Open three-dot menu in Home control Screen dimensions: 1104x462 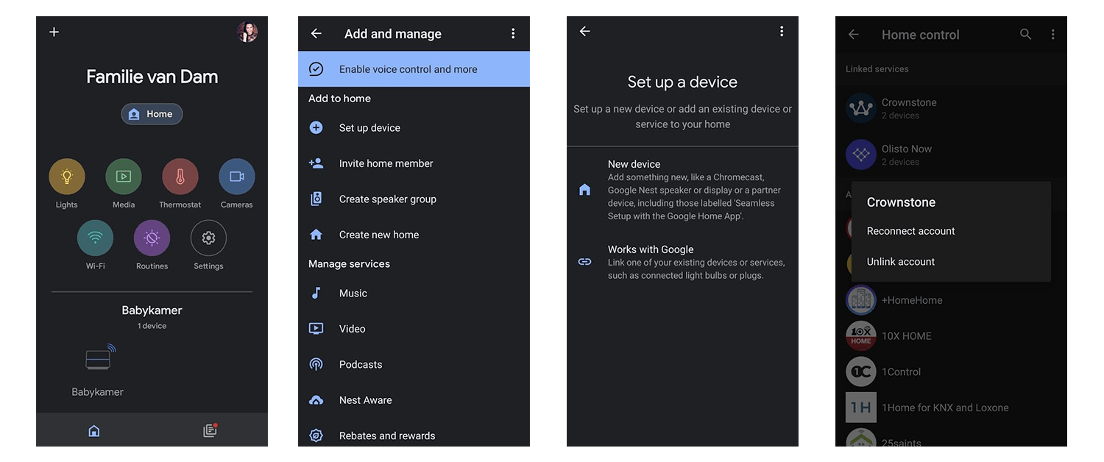point(1053,35)
